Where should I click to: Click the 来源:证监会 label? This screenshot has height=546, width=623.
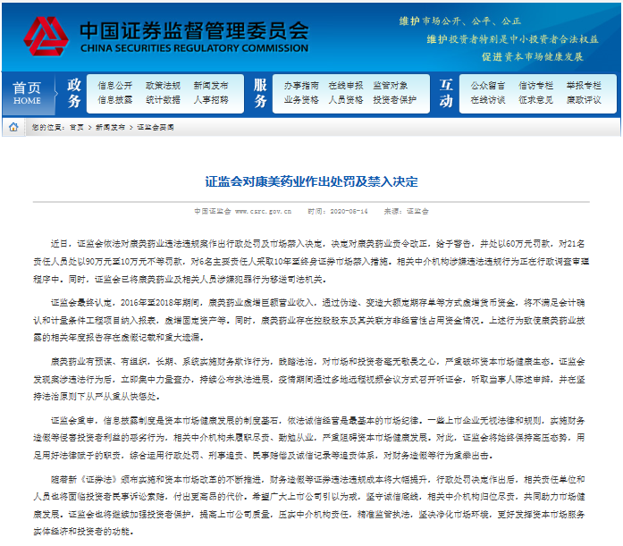(406, 211)
